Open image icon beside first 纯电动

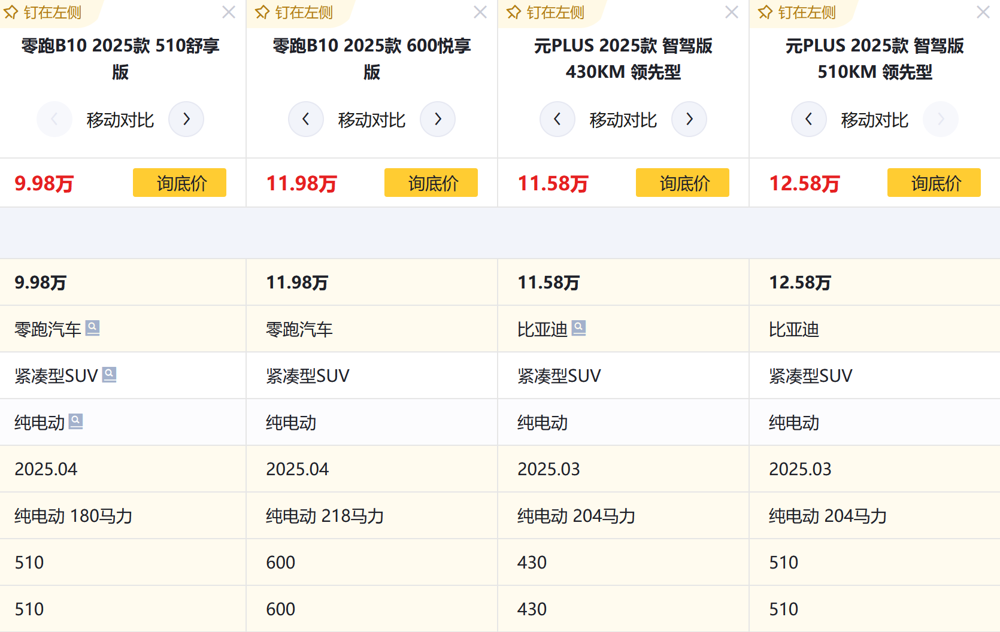(75, 421)
